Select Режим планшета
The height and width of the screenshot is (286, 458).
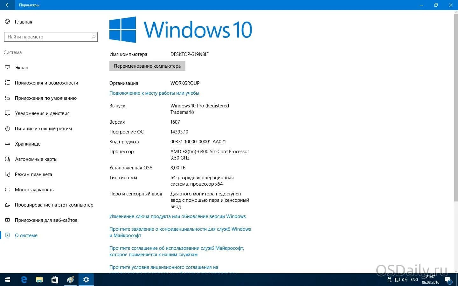[33, 174]
